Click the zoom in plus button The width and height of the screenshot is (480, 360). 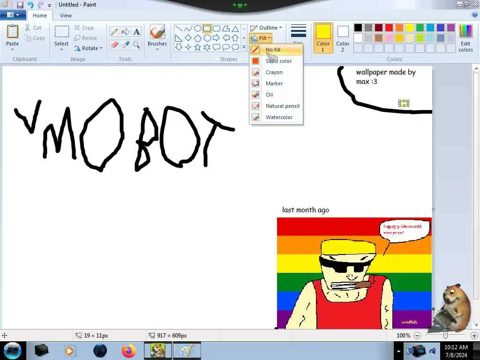(x=474, y=336)
